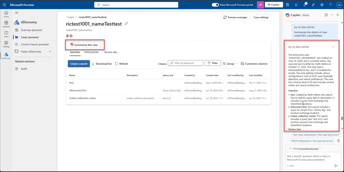Open Learn in left rail
This screenshot has height=172, width=344.
[6, 34]
